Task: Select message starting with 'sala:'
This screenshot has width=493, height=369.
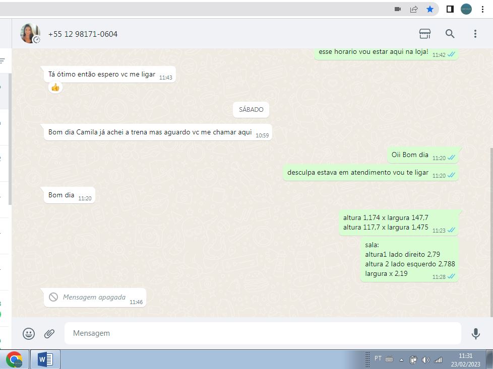Action: coord(409,259)
